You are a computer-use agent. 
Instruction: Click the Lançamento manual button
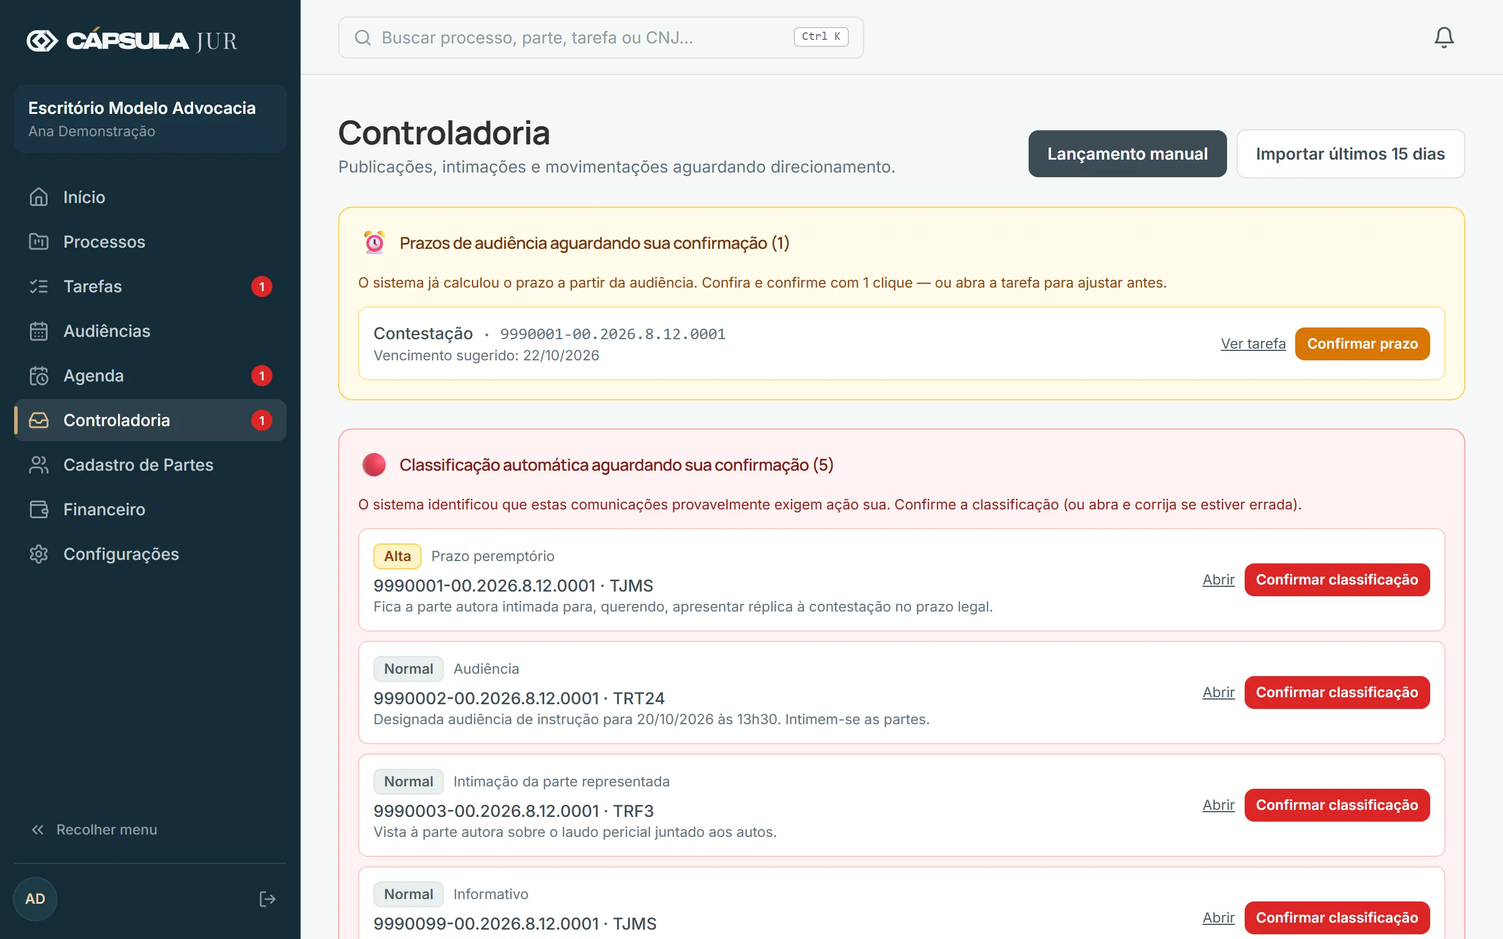(1127, 153)
